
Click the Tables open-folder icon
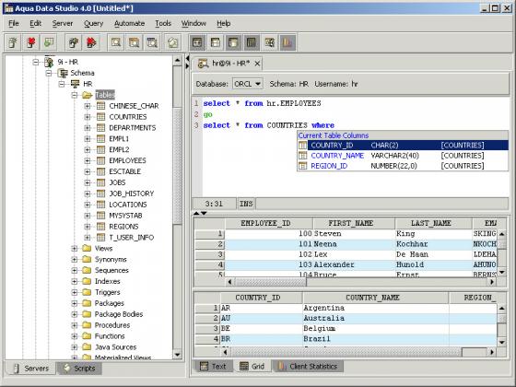click(88, 95)
